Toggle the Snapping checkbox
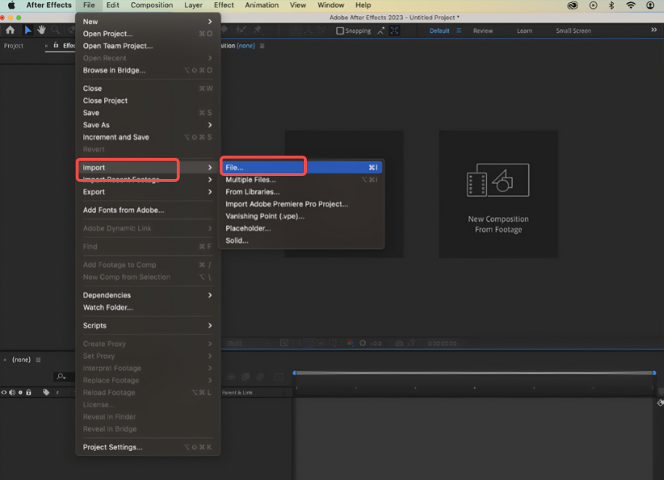The width and height of the screenshot is (664, 480). click(x=342, y=31)
